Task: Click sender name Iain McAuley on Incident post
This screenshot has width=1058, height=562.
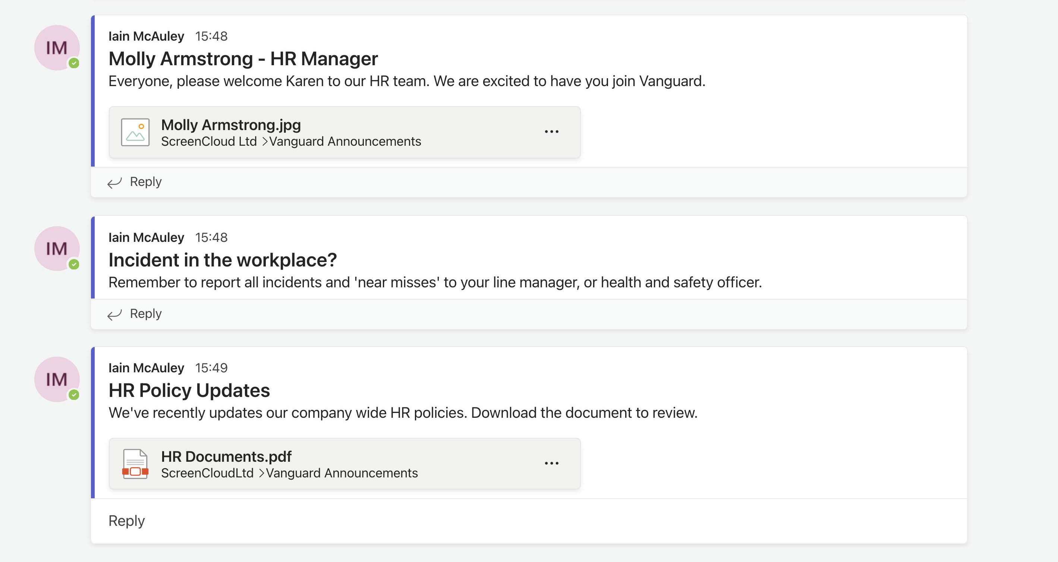Action: coord(146,237)
